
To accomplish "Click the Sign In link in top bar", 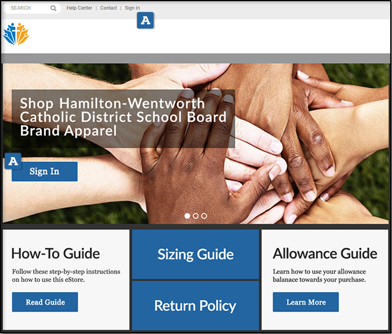I will (132, 8).
